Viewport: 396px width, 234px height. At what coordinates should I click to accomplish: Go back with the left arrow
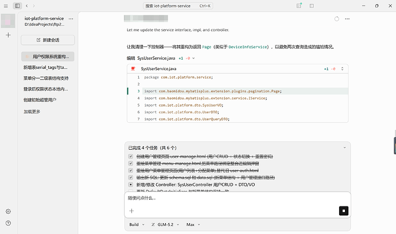coord(27,6)
